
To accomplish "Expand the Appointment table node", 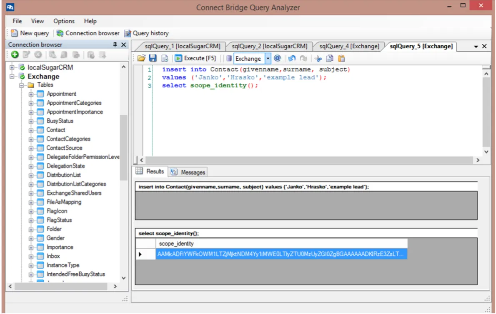I will pos(31,94).
